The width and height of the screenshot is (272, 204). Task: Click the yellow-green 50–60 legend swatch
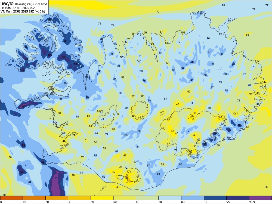(x=125, y=198)
